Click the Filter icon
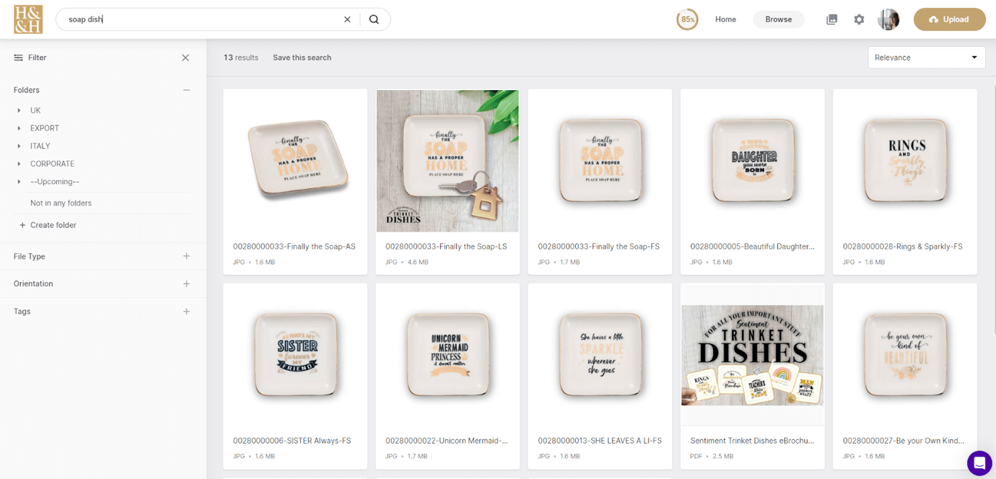This screenshot has width=996, height=479. click(19, 58)
